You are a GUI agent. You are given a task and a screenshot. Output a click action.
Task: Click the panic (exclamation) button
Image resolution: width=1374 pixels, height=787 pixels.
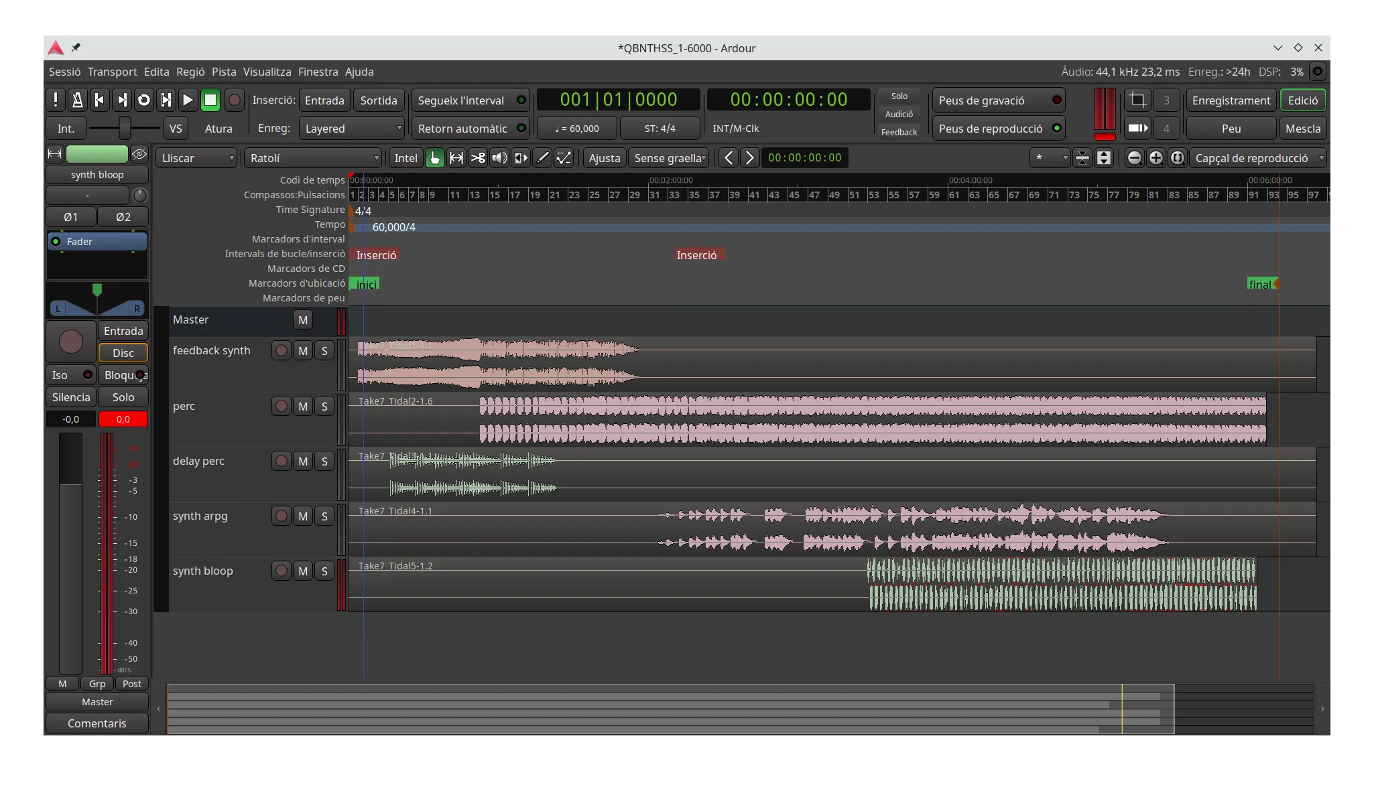pyautogui.click(x=56, y=100)
